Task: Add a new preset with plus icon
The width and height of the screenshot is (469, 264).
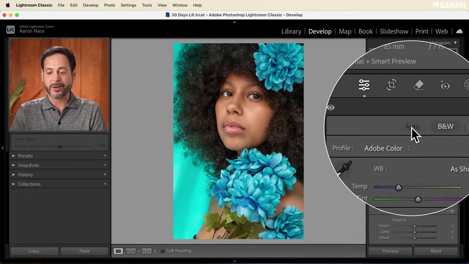Action: [x=105, y=156]
